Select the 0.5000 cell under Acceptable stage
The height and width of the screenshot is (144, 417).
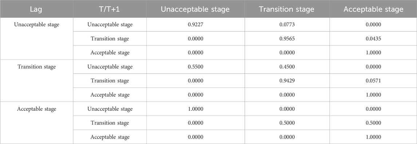pyautogui.click(x=373, y=123)
